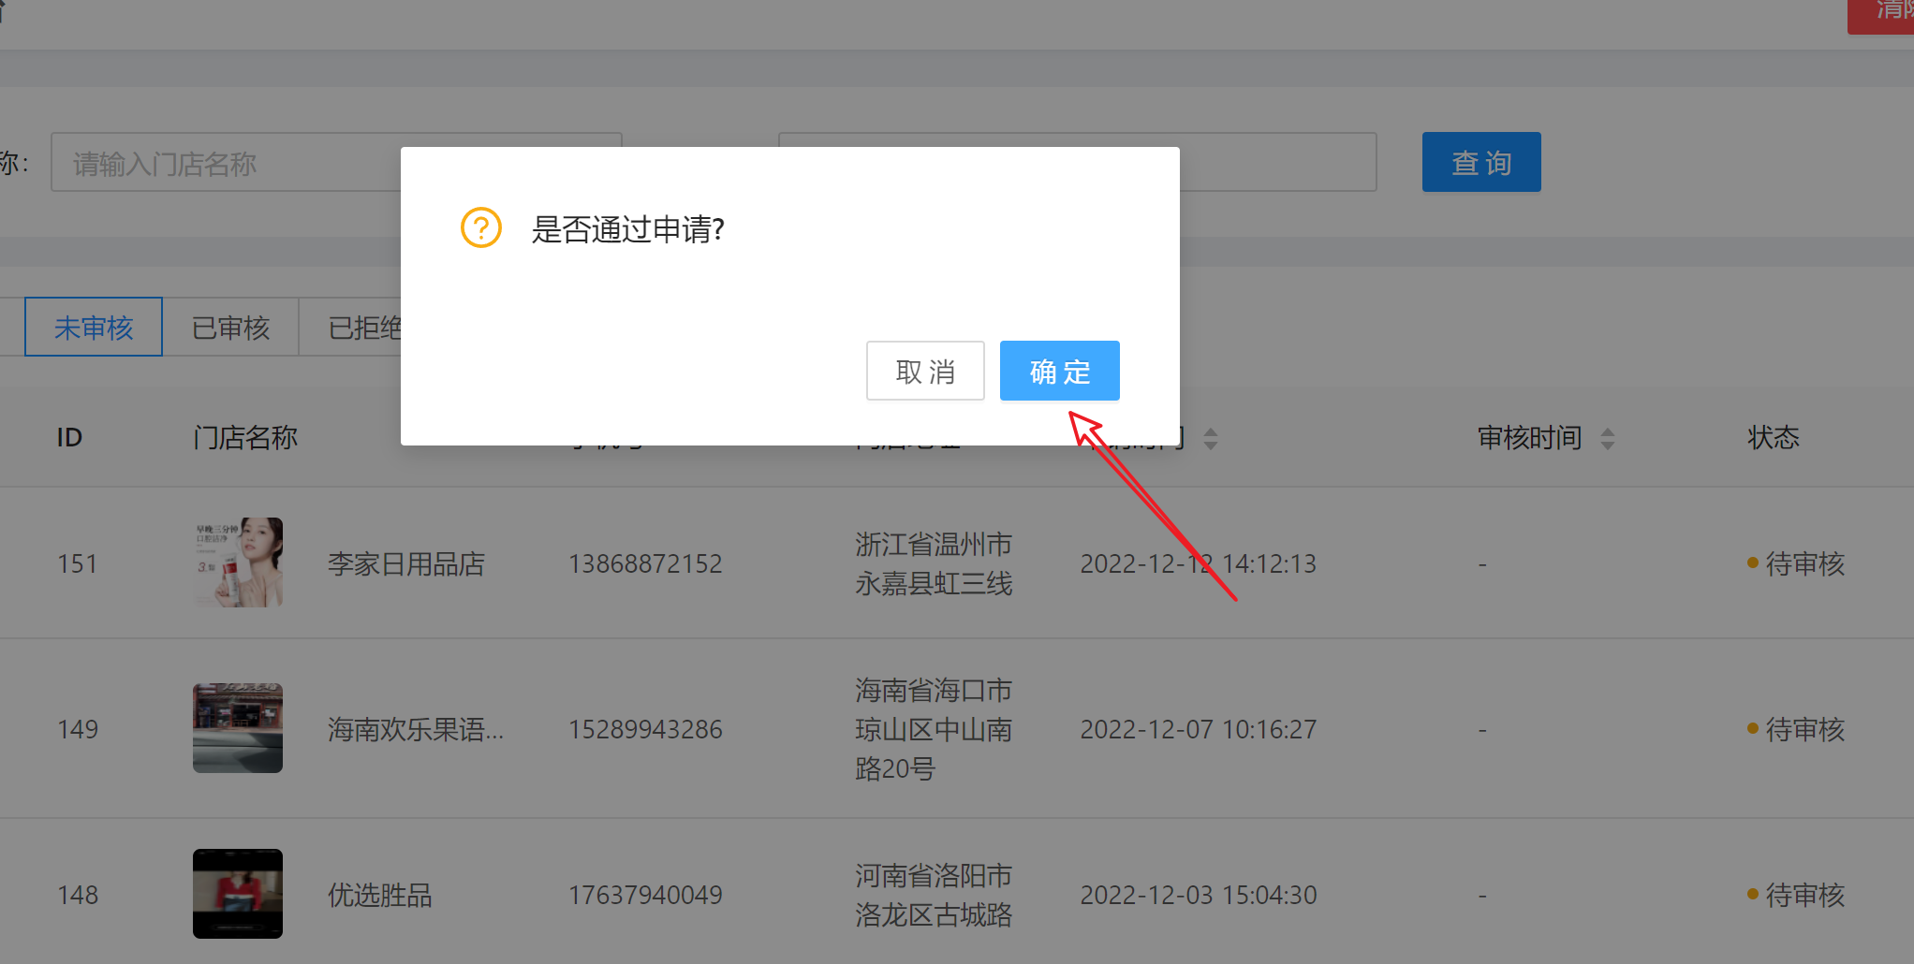Click the 确定 confirm button
The image size is (1914, 964).
click(1059, 371)
